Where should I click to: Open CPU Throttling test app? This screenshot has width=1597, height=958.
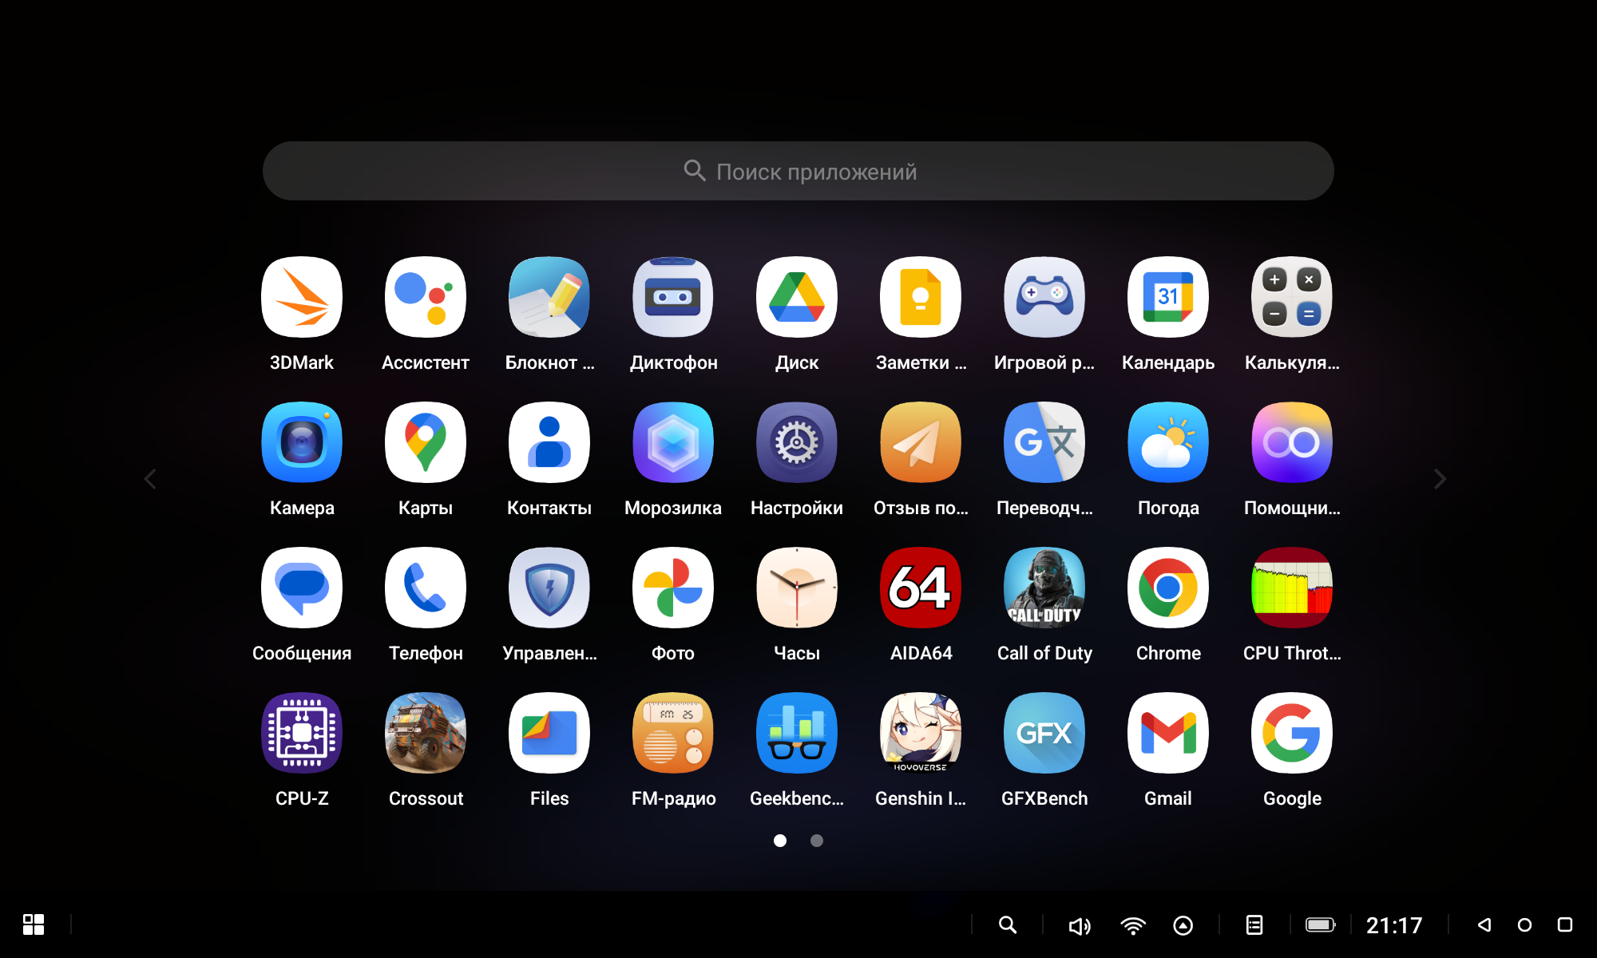(1292, 588)
